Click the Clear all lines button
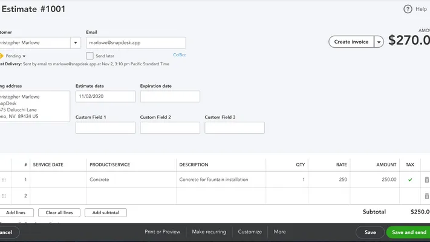The image size is (430, 242). pos(59,213)
